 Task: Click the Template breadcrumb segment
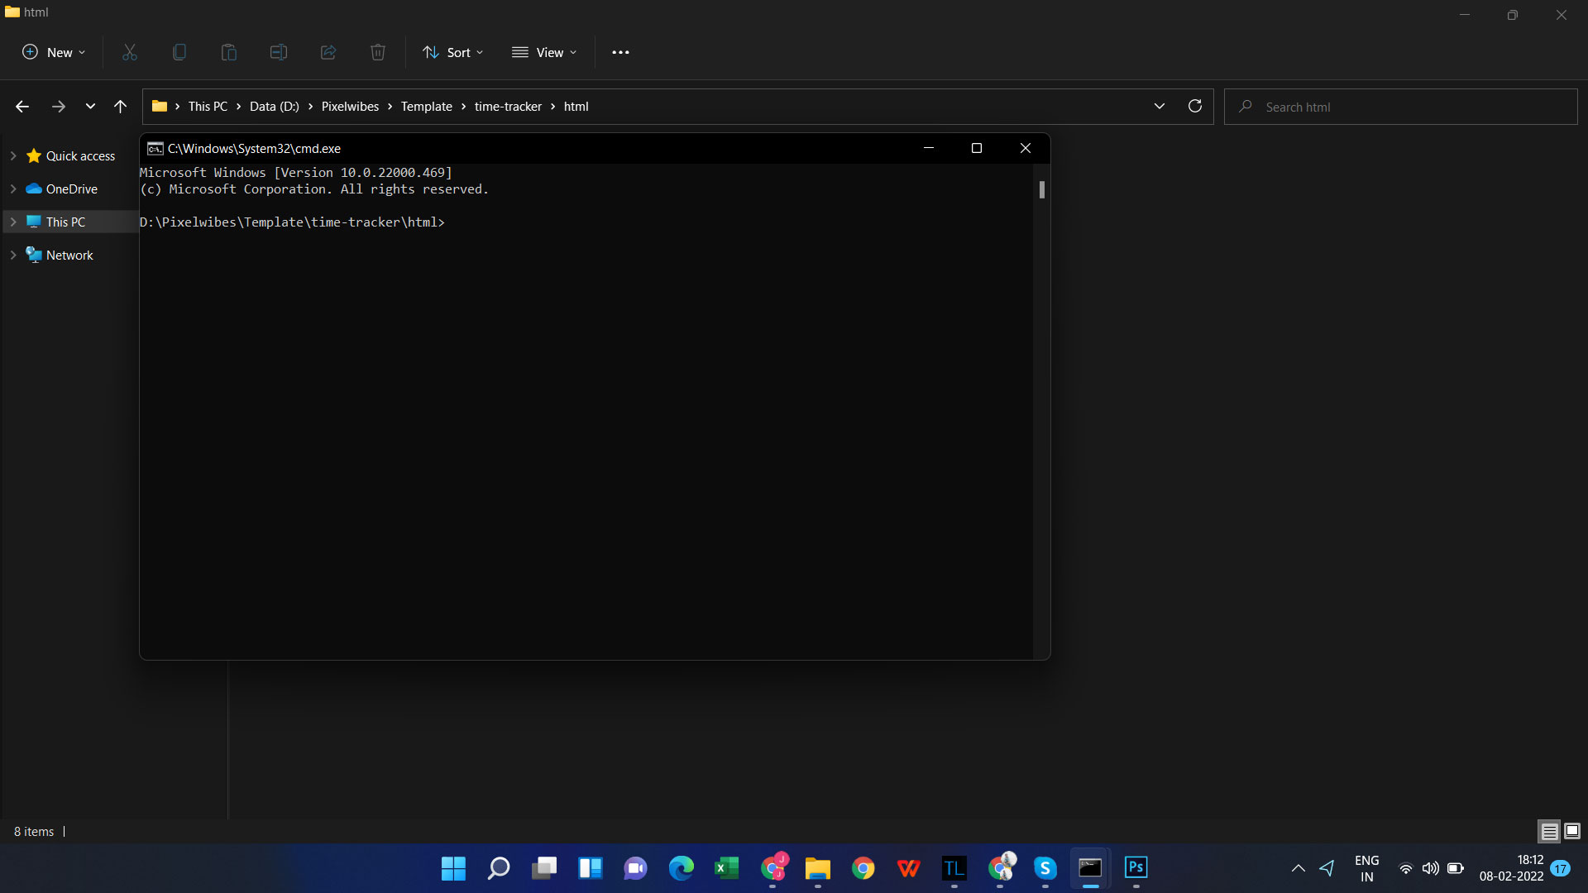[427, 106]
